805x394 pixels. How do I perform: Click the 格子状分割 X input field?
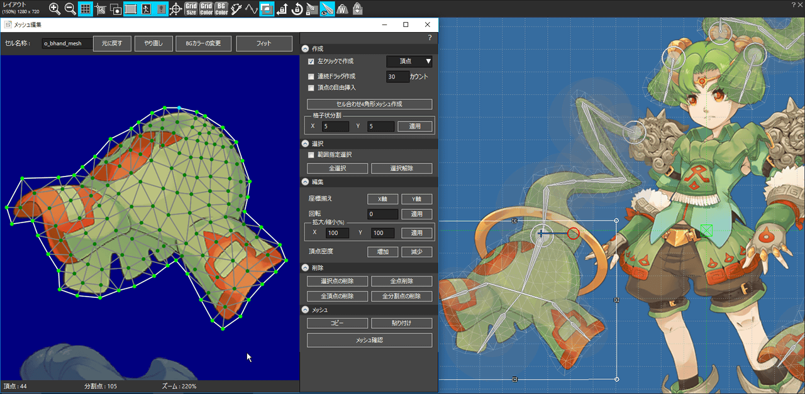(x=335, y=126)
